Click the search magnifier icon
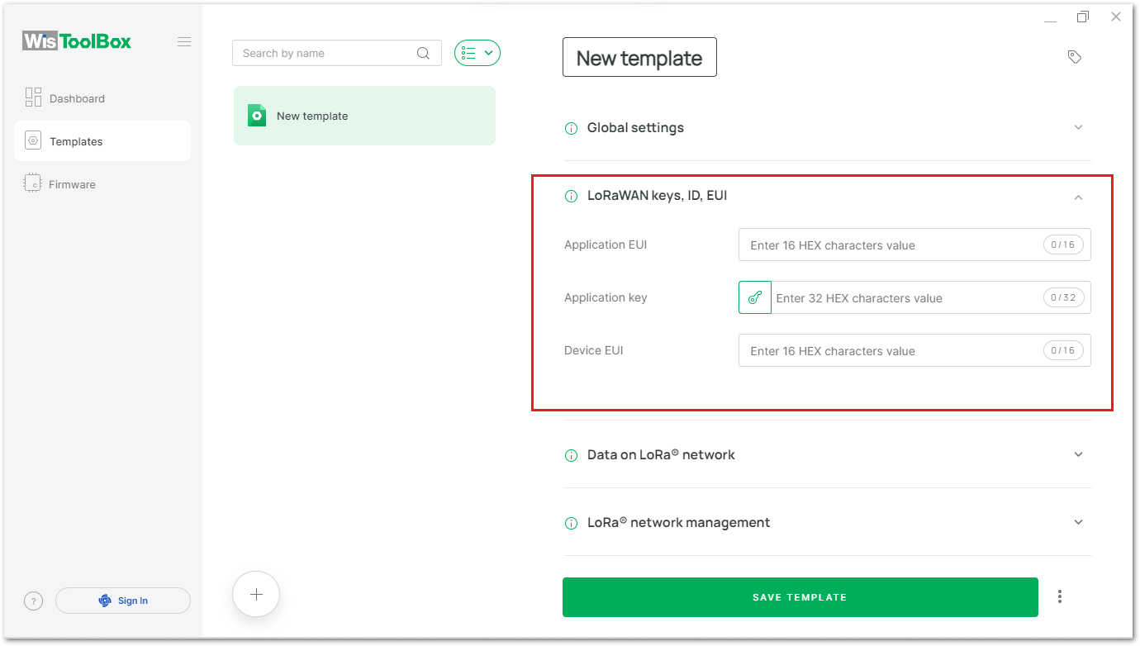The width and height of the screenshot is (1140, 646). (x=423, y=54)
